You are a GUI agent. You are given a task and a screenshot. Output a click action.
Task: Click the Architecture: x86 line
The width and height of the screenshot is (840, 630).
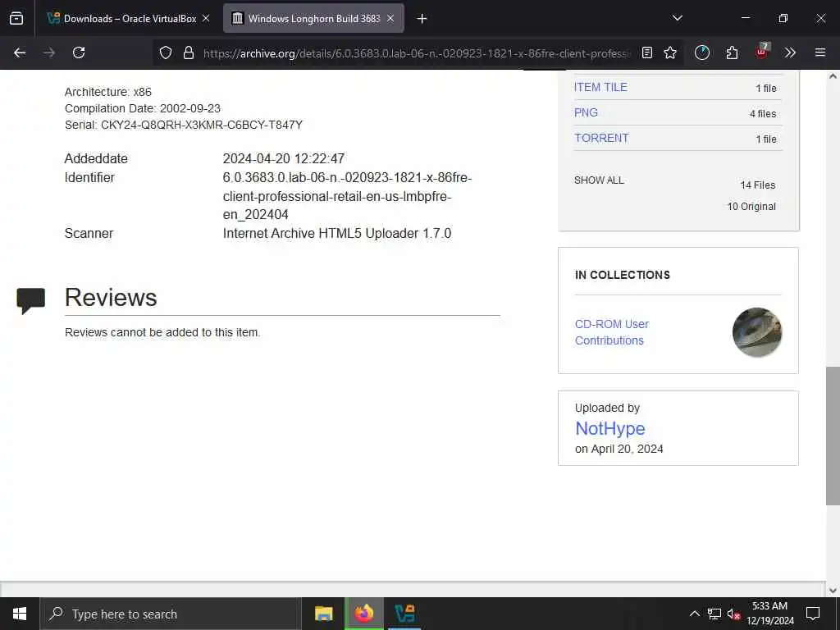[107, 92]
